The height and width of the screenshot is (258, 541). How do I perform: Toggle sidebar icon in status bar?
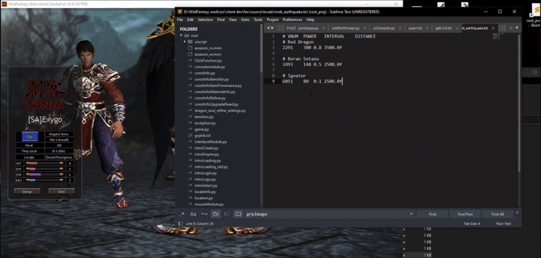point(181,223)
